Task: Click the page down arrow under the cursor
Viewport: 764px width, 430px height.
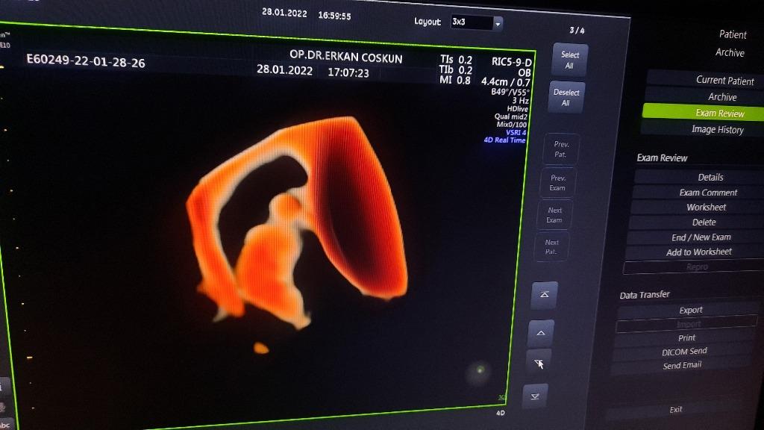Action: click(539, 362)
